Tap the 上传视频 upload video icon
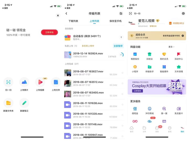Image resolution: width=189 pixels, height=141 pixels. coord(40,82)
